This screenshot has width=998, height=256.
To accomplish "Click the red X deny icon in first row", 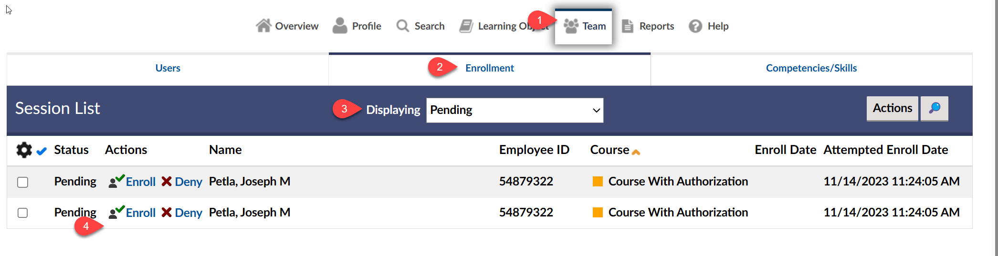I will 167,181.
